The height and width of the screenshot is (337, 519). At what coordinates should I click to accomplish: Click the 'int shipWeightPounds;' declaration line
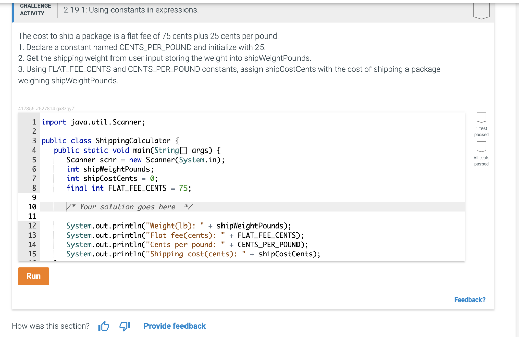click(x=110, y=169)
